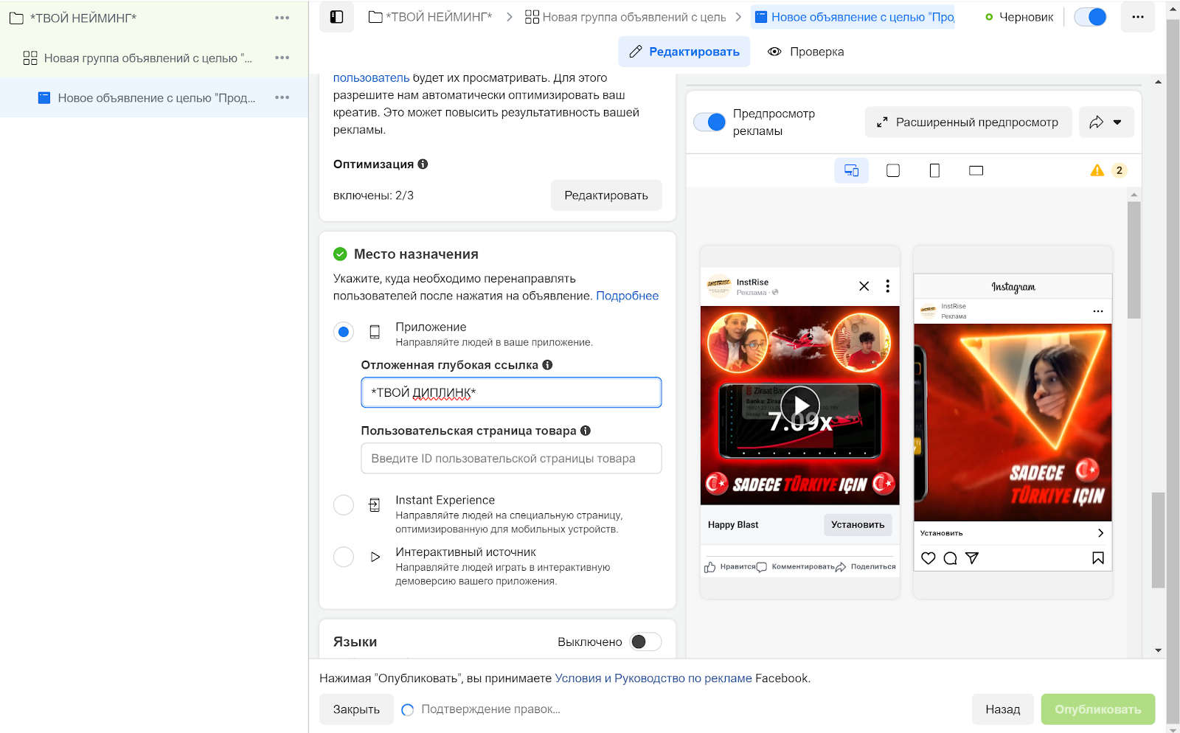The width and height of the screenshot is (1180, 733).
Task: Click the comment bubble icon in Instagram preview
Action: click(951, 558)
